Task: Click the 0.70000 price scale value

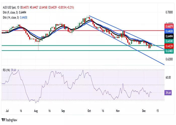Action: 169,12
